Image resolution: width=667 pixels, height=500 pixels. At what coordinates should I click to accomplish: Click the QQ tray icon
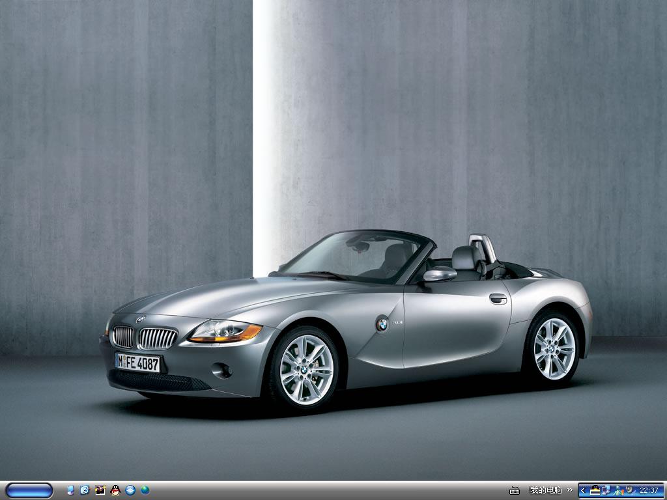(595, 490)
